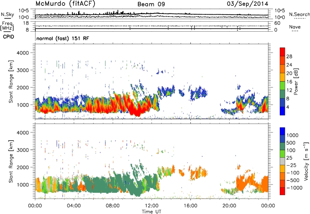Click the dark blue top of the velocity colorbar
The height and width of the screenshot is (214, 310).
point(282,131)
